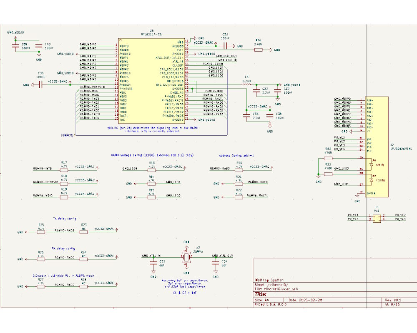This screenshot has height=333, width=417.
Task: Click the GMO_XTAL_IN label by the crystal
Action: point(151,256)
